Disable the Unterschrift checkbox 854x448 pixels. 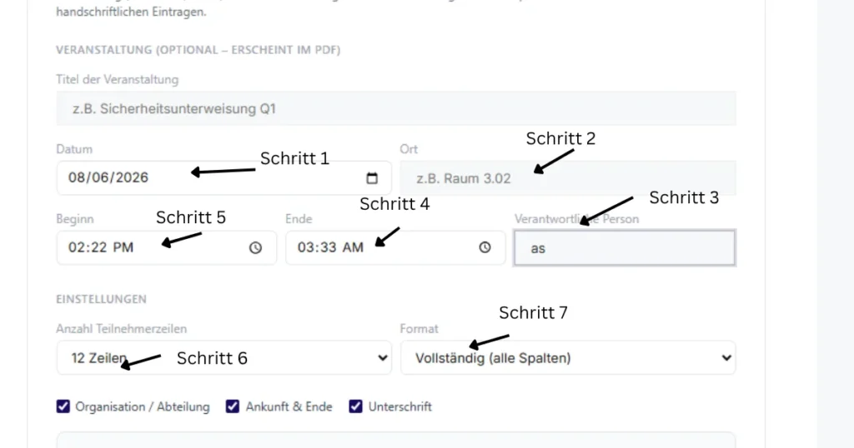(355, 406)
